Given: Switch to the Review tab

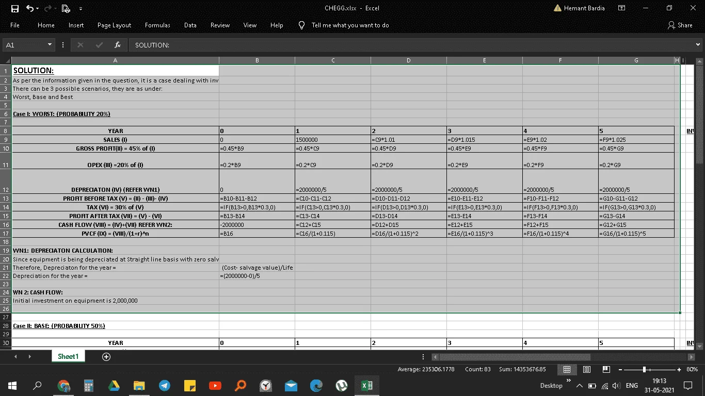Looking at the screenshot, I should point(220,25).
